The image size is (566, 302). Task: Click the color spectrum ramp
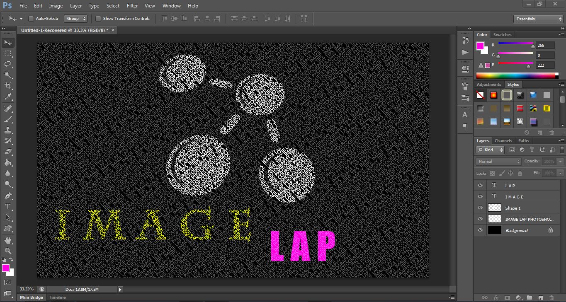[517, 75]
